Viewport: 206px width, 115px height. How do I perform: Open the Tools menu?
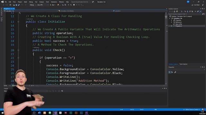47,2
